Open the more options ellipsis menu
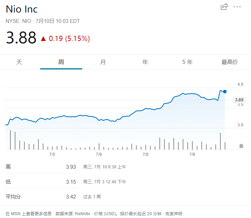 pos(237,7)
